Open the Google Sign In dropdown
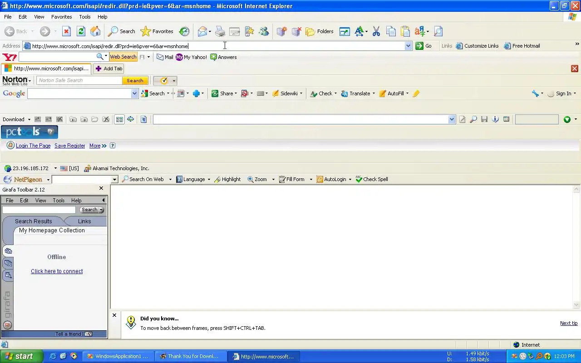Screen dimensions: 581x363 [x=575, y=93]
